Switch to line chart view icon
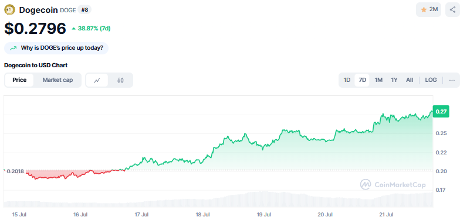 (x=97, y=80)
